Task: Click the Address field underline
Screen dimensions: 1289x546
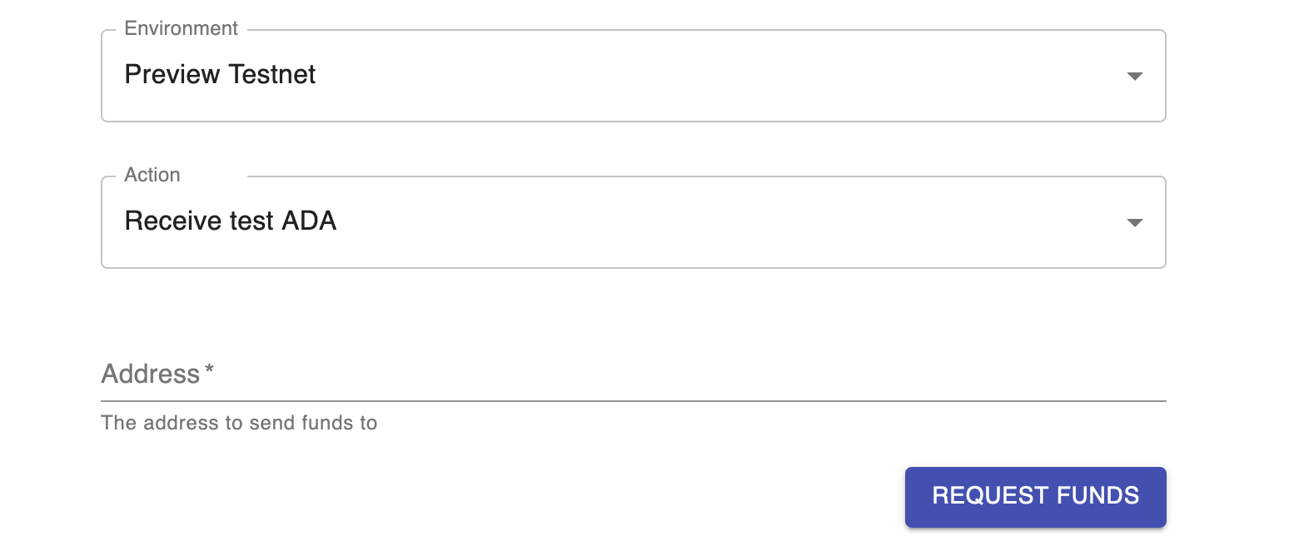Action: point(633,400)
